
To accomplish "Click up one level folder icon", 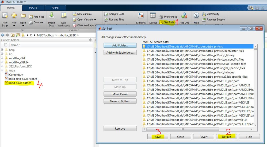I will tap(12, 35).
